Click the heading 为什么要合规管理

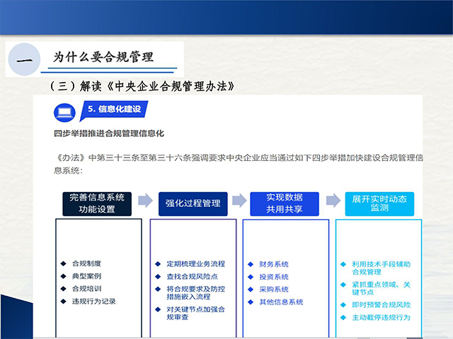103,56
